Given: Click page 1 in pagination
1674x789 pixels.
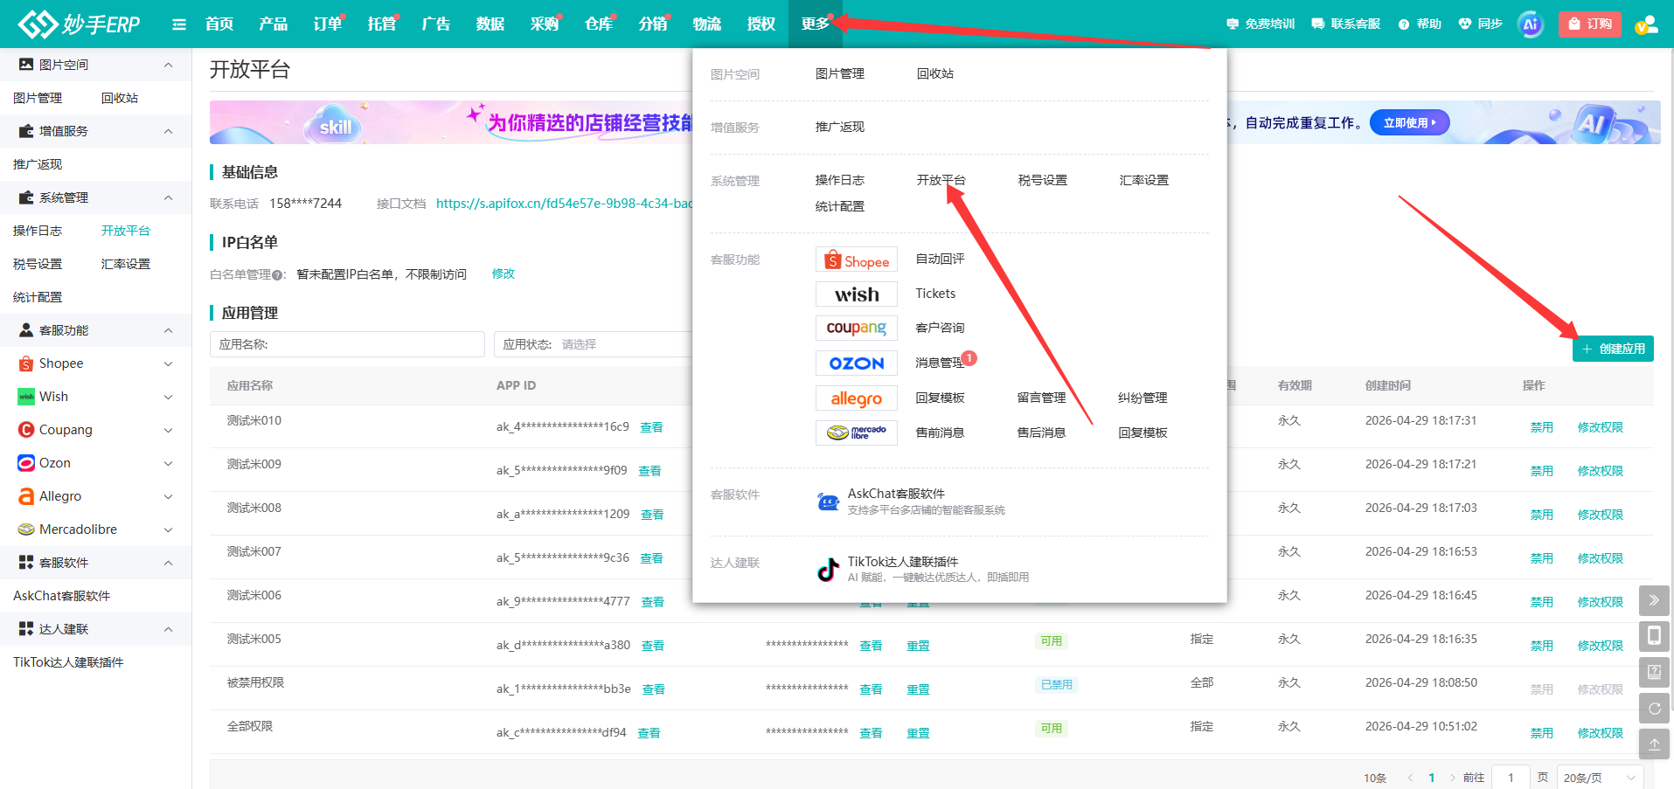Looking at the screenshot, I should click(x=1432, y=778).
